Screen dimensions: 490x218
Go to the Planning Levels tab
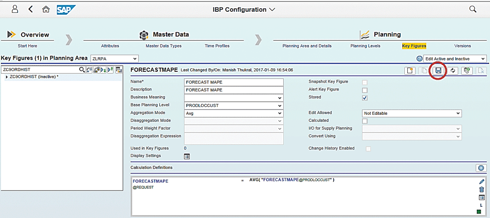[366, 46]
